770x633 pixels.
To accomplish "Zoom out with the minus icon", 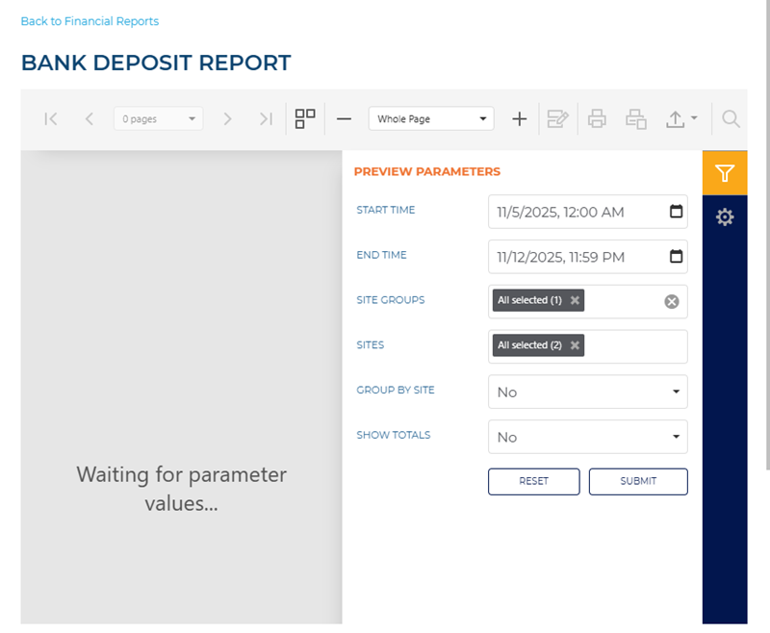I will 344,119.
